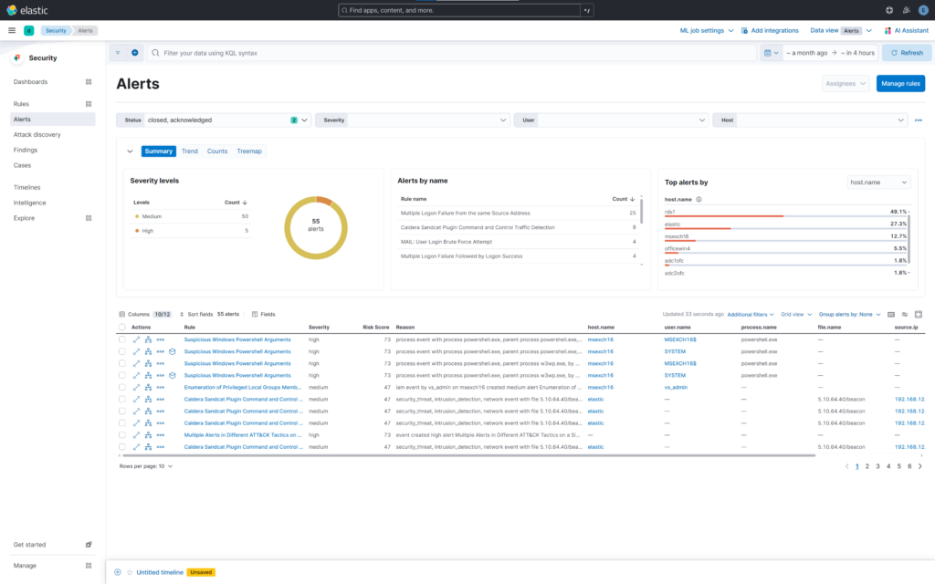Open Cases in sidebar
Viewport: 935px width, 584px height.
point(22,166)
